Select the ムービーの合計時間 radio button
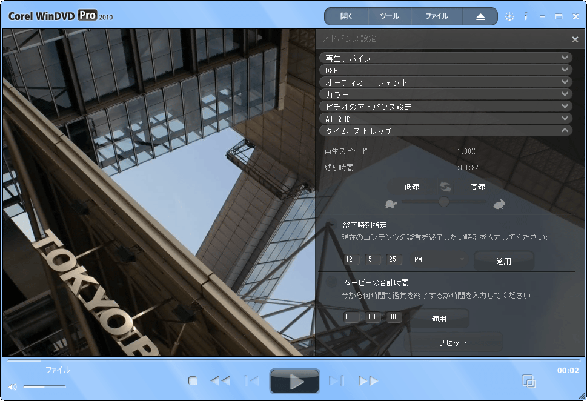 point(331,282)
